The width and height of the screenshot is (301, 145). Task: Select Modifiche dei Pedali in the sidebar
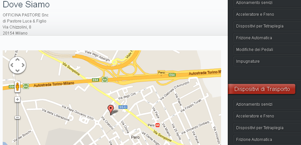(x=267, y=50)
